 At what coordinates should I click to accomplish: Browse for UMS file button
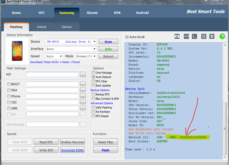pos(83,108)
